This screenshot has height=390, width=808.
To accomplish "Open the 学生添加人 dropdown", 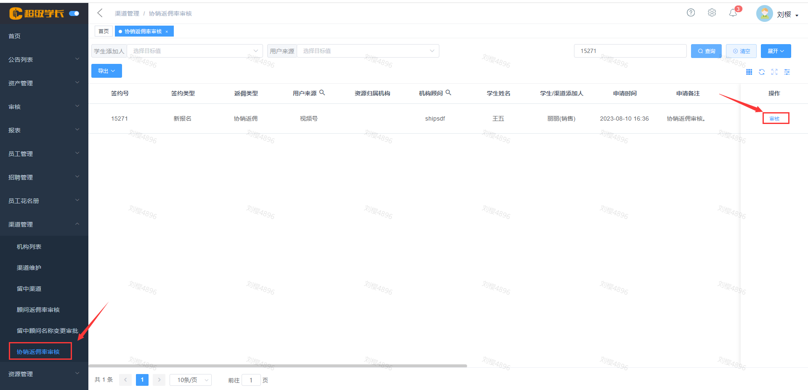I will pos(194,51).
